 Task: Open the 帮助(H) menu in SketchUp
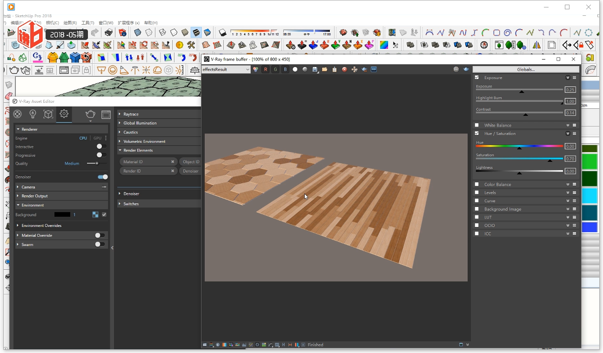151,23
